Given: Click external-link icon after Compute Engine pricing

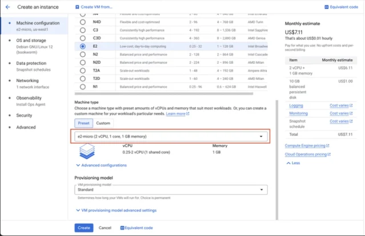Looking at the screenshot, I should pos(328,145).
